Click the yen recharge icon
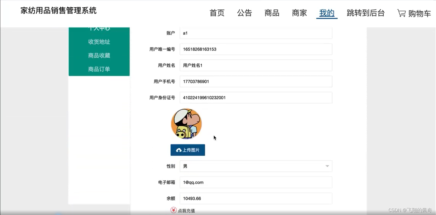436x215 pixels. [173, 210]
